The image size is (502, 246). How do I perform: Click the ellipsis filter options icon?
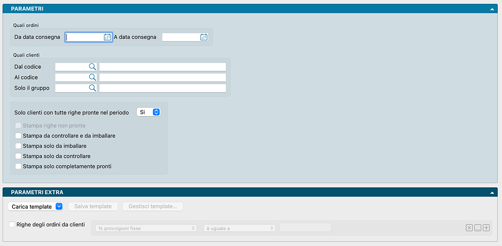coord(478,228)
